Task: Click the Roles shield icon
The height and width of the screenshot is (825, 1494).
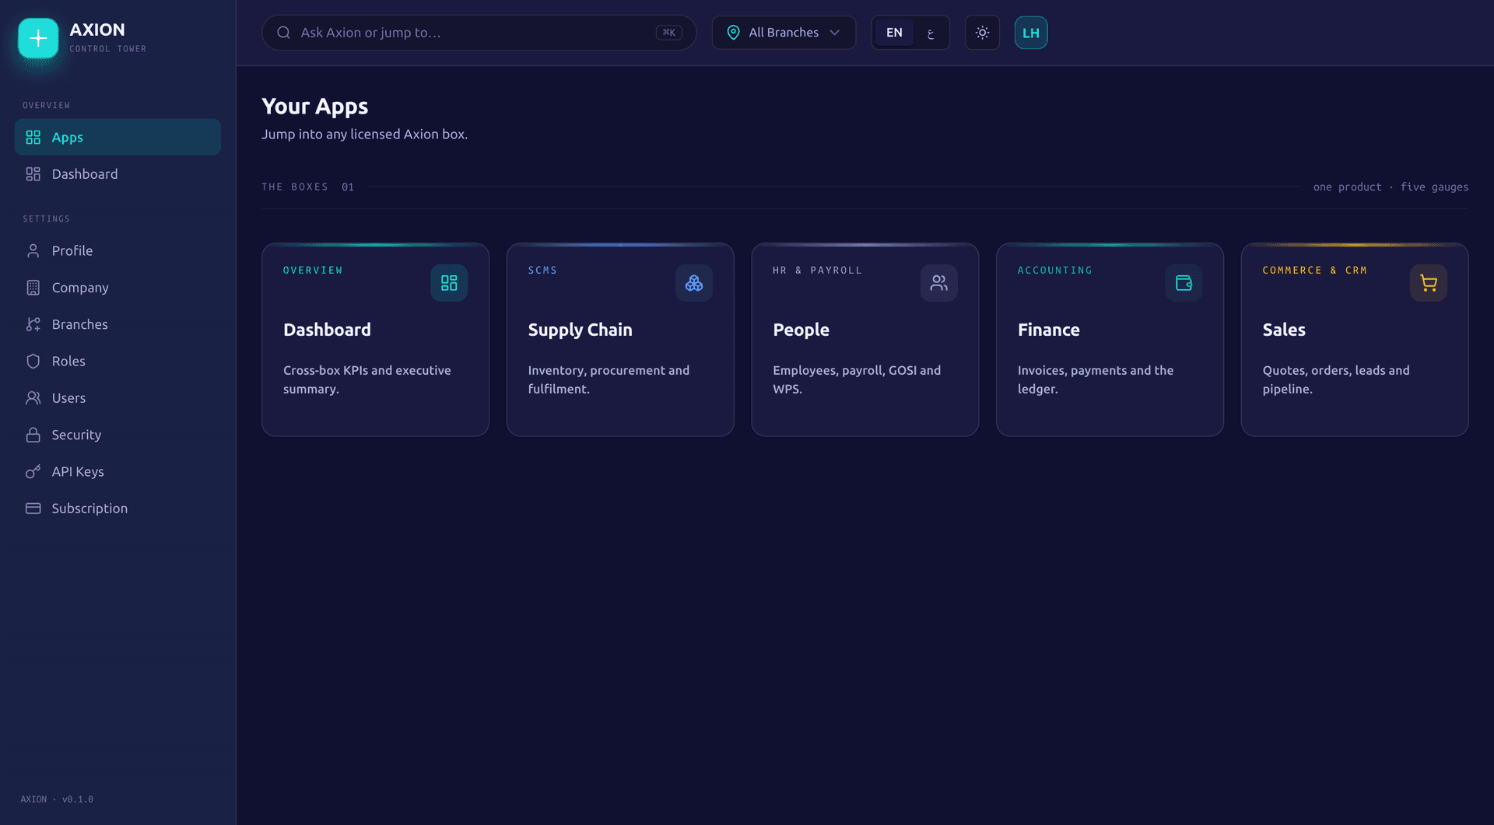Action: [x=33, y=361]
